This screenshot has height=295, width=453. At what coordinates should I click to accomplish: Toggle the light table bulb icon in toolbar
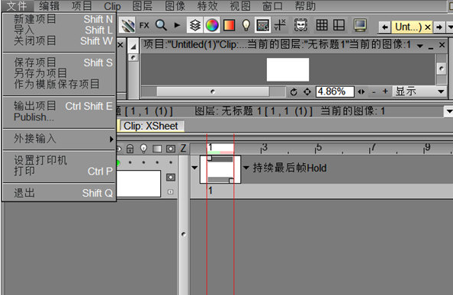click(x=246, y=25)
